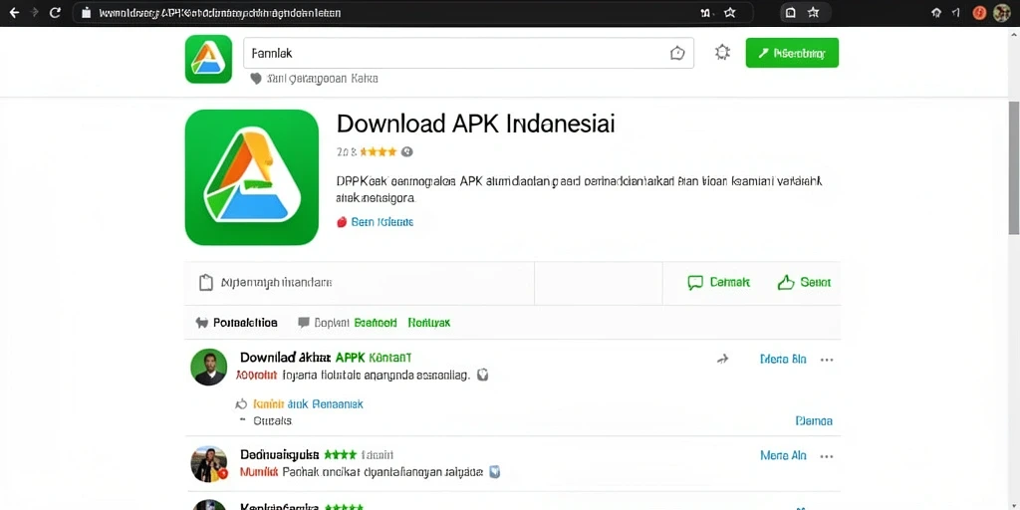
Task: Open the browser profile avatar
Action: click(1002, 12)
